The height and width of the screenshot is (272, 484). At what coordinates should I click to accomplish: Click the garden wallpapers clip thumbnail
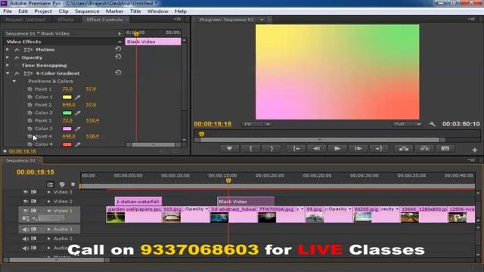[116, 218]
